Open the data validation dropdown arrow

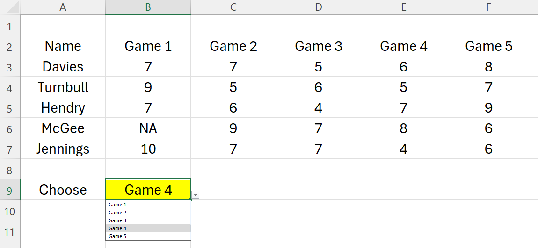tap(196, 195)
